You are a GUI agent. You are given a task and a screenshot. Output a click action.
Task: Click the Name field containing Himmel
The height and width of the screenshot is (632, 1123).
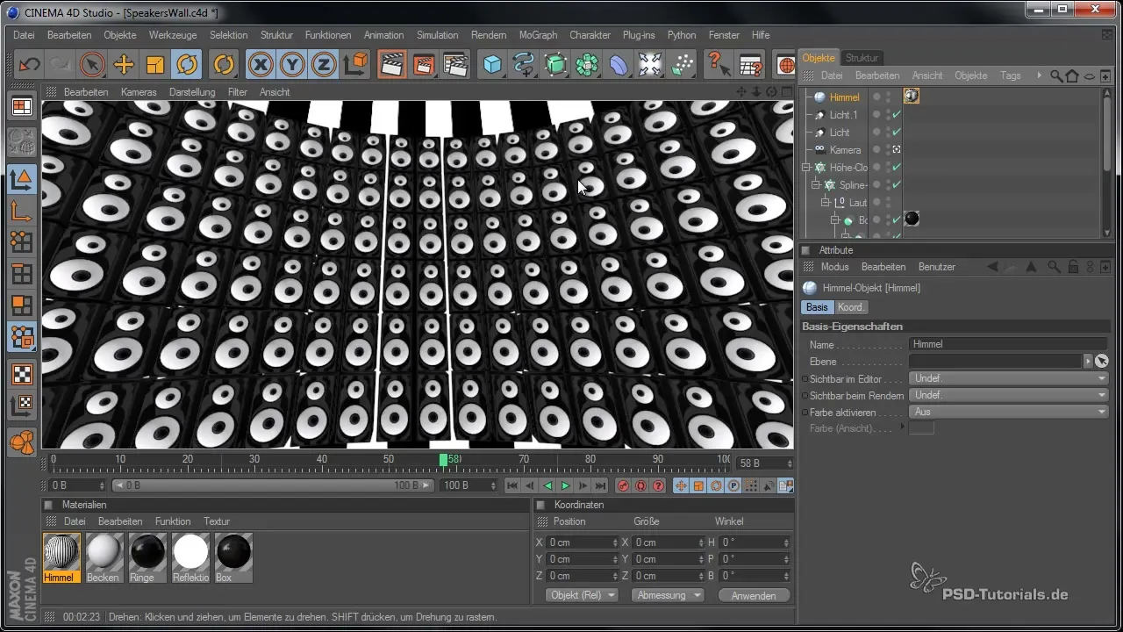click(1008, 344)
